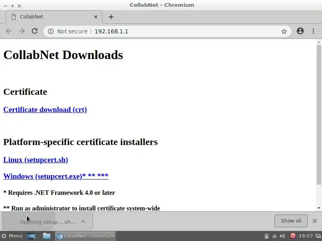Go forward to the next page
Screen dimensions: 322x241
click(x=22, y=31)
